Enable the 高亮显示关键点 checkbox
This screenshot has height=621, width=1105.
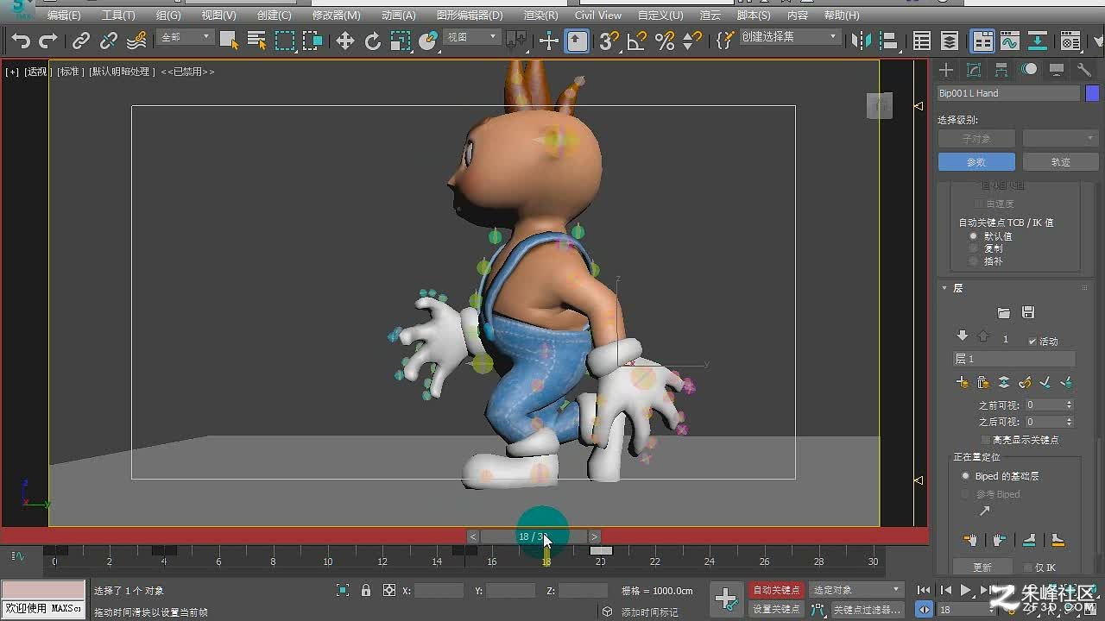point(986,440)
